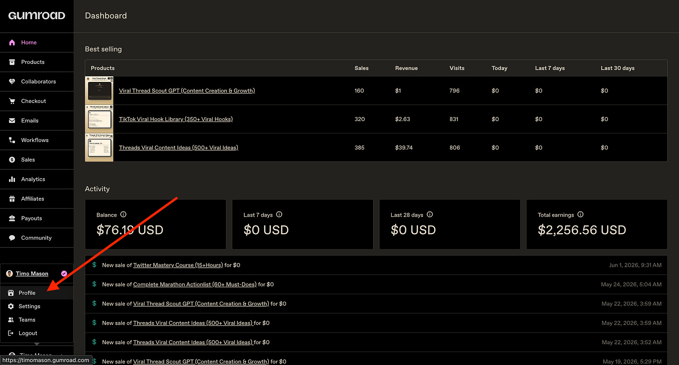Open Threads Viral Content Ideas best-selling link
The image size is (679, 365).
[179, 148]
